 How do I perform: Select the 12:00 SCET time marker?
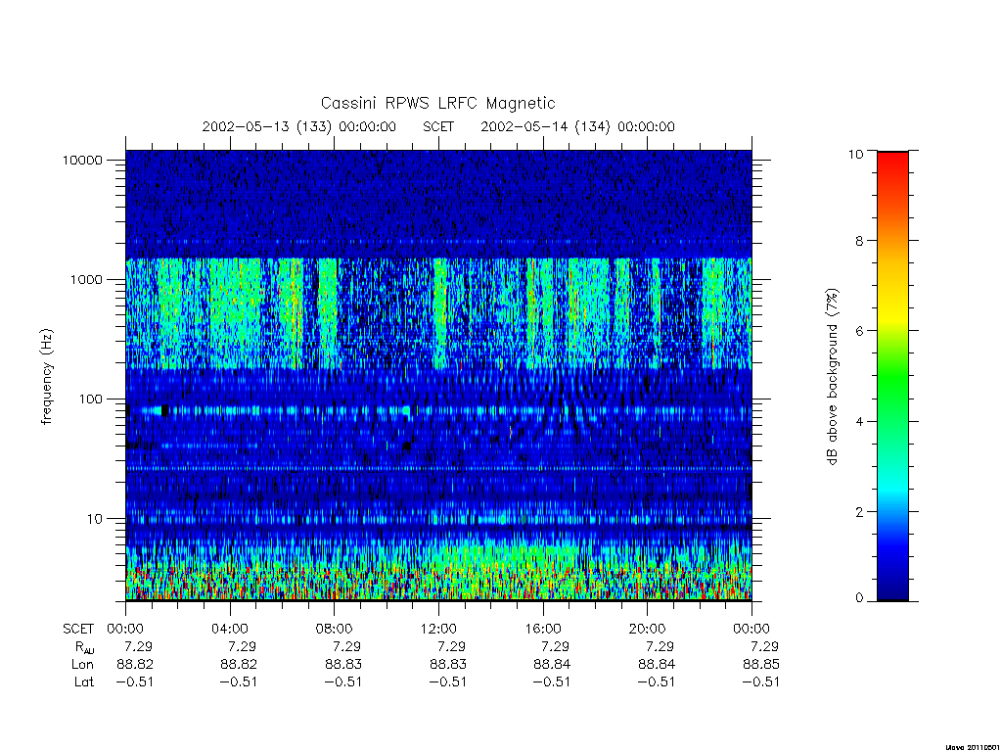[x=438, y=629]
